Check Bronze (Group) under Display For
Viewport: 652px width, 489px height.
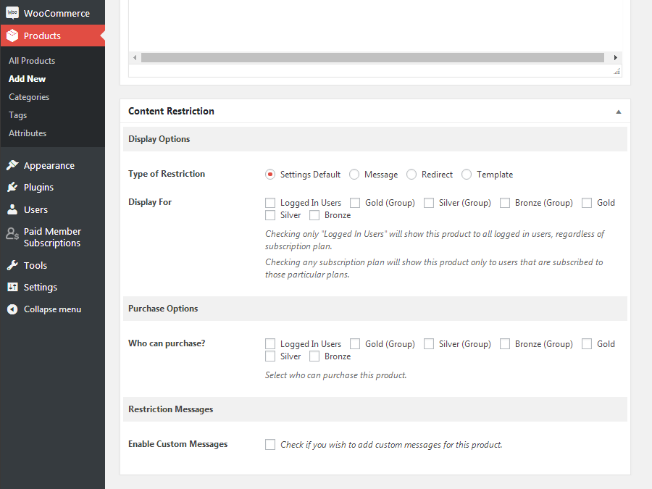point(505,203)
